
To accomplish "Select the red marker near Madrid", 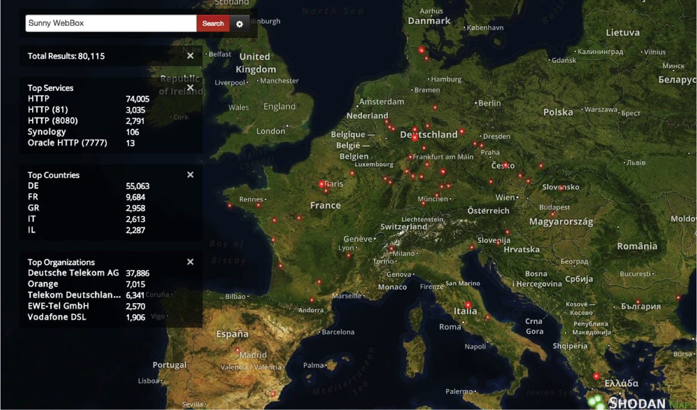I will tap(237, 350).
